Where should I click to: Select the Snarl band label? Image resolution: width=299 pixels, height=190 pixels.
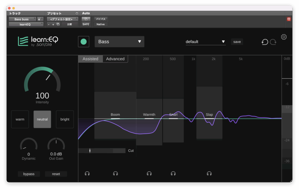click(173, 115)
